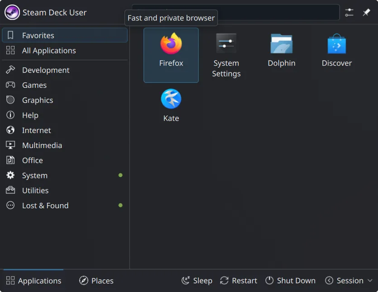Open the Utilities category
The image size is (378, 292).
[x=65, y=191]
